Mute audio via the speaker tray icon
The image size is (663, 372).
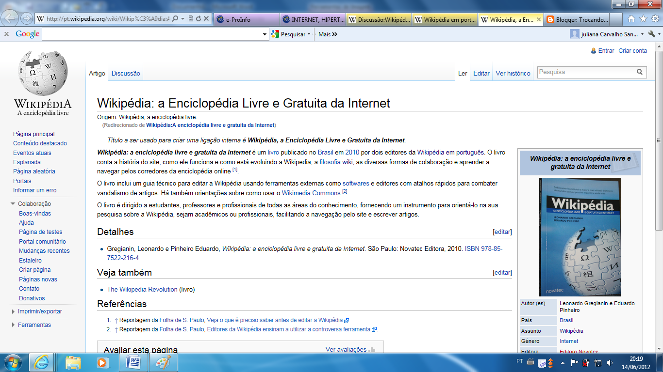(x=611, y=362)
